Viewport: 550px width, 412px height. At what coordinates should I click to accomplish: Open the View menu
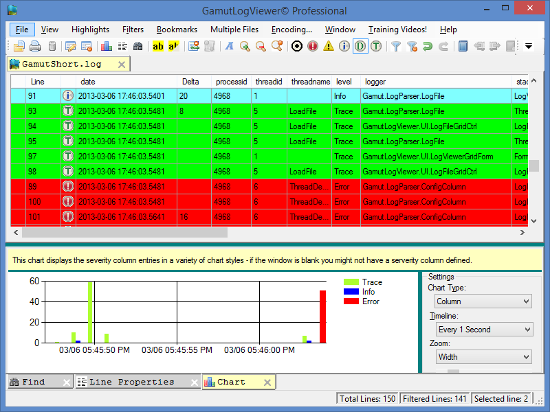[49, 30]
